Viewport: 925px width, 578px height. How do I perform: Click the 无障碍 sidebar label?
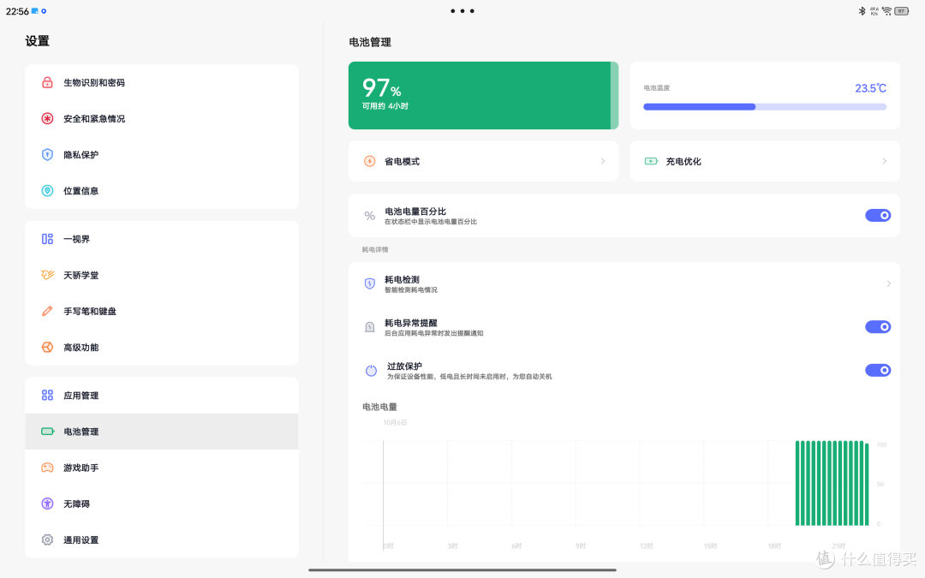(x=77, y=504)
